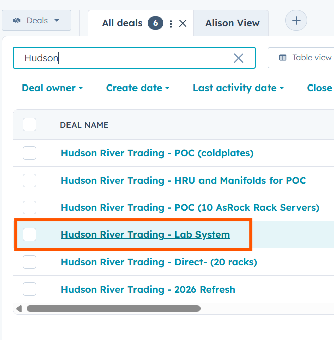Select the Lab System deal checkbox
334x340 pixels.
[29, 234]
